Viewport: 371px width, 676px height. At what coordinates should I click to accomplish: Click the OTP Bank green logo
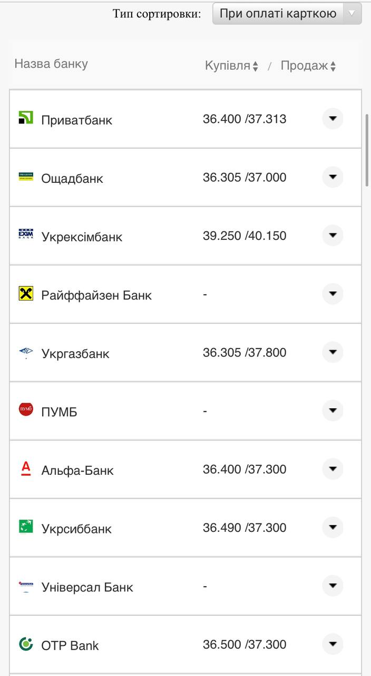tap(25, 644)
